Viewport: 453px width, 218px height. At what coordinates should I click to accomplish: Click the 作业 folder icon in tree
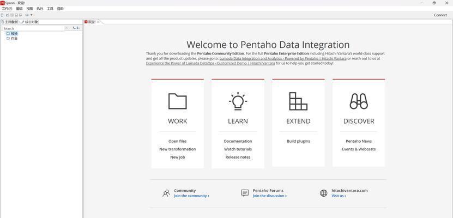(x=8, y=38)
